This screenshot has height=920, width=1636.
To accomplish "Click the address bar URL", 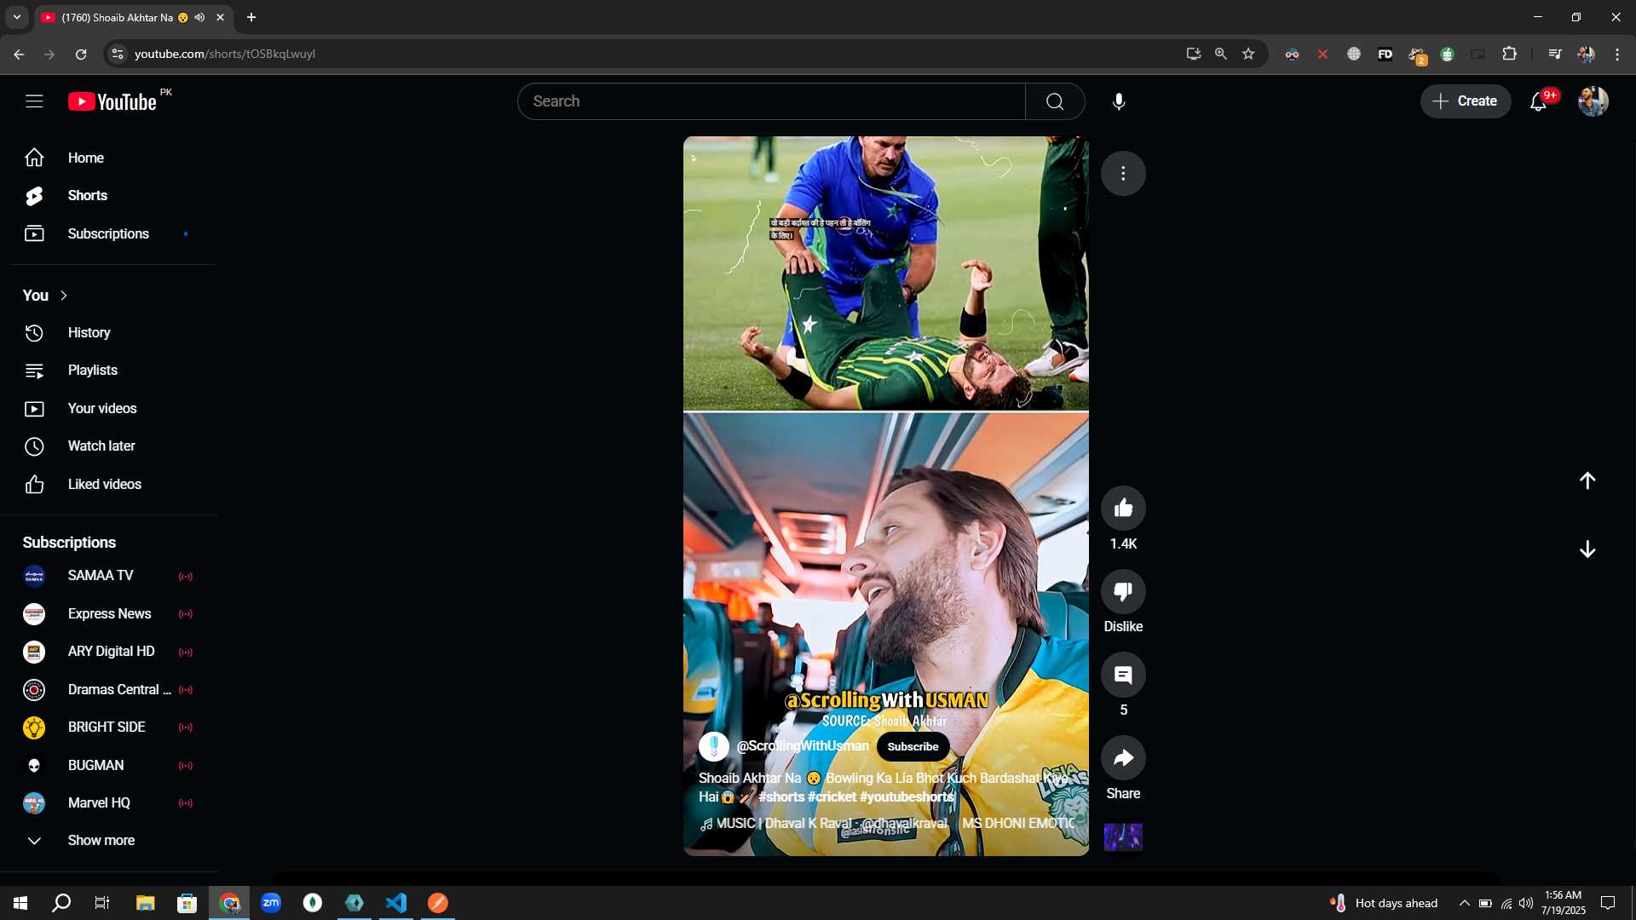I will [x=225, y=55].
